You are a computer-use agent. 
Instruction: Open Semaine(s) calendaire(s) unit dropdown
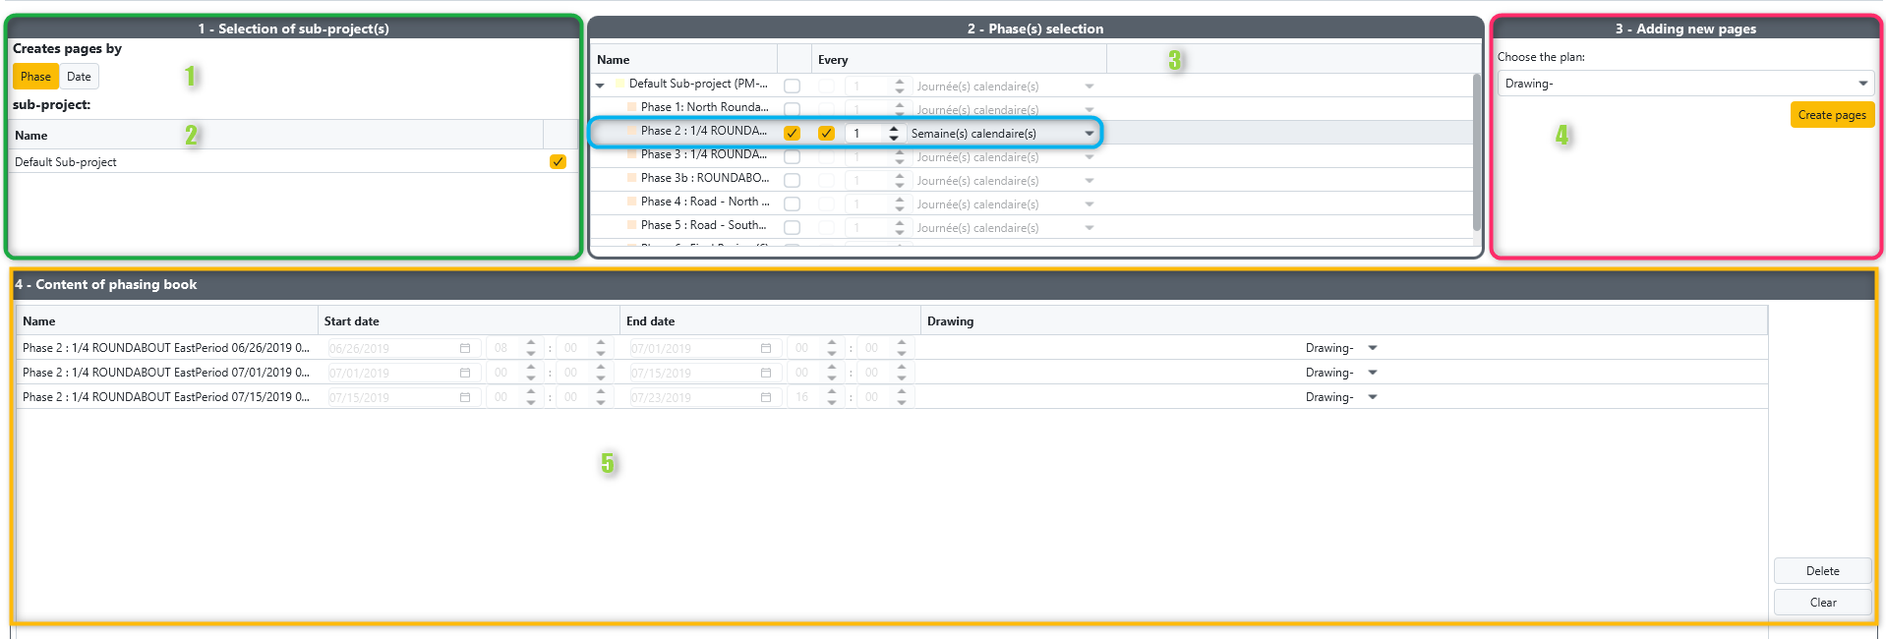[x=1089, y=133]
